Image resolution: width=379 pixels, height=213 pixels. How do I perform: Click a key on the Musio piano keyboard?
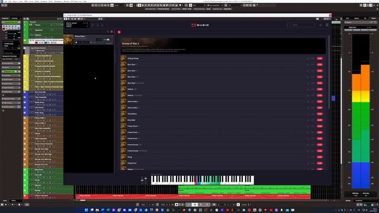203,180
